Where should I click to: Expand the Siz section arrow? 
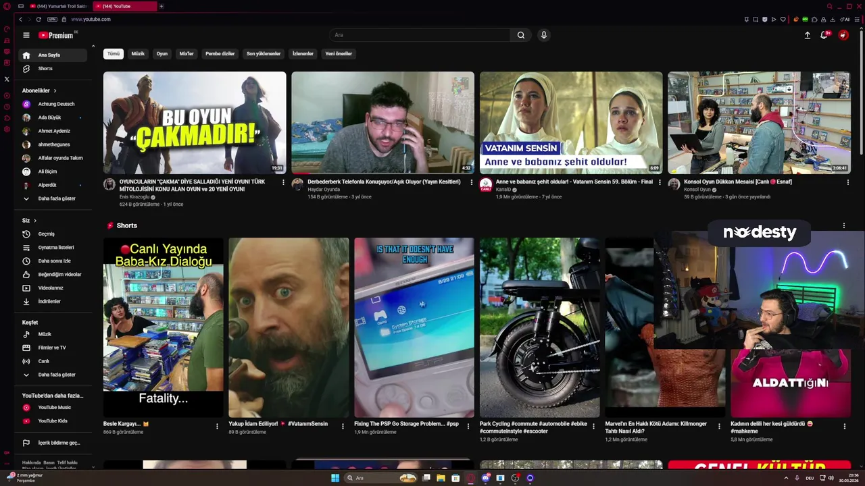pos(35,221)
